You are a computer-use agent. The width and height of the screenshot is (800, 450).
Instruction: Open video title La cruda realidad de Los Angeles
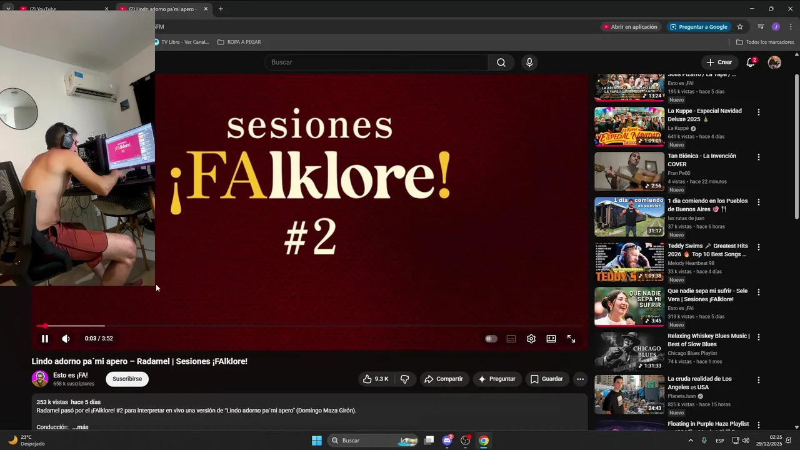click(699, 383)
